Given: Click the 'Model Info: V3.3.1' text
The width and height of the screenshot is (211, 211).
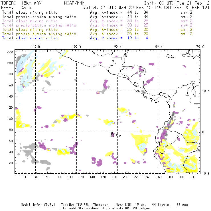Looking at the screenshot, I should (x=38, y=205).
